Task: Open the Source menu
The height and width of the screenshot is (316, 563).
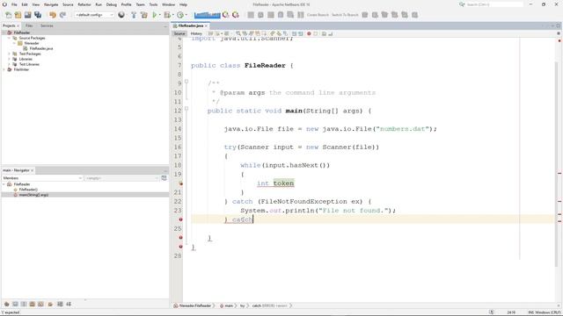Action: [x=68, y=4]
